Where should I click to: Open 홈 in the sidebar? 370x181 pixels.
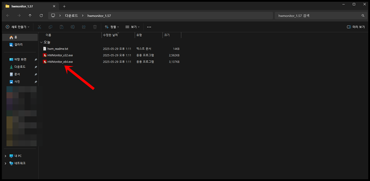(x=20, y=37)
